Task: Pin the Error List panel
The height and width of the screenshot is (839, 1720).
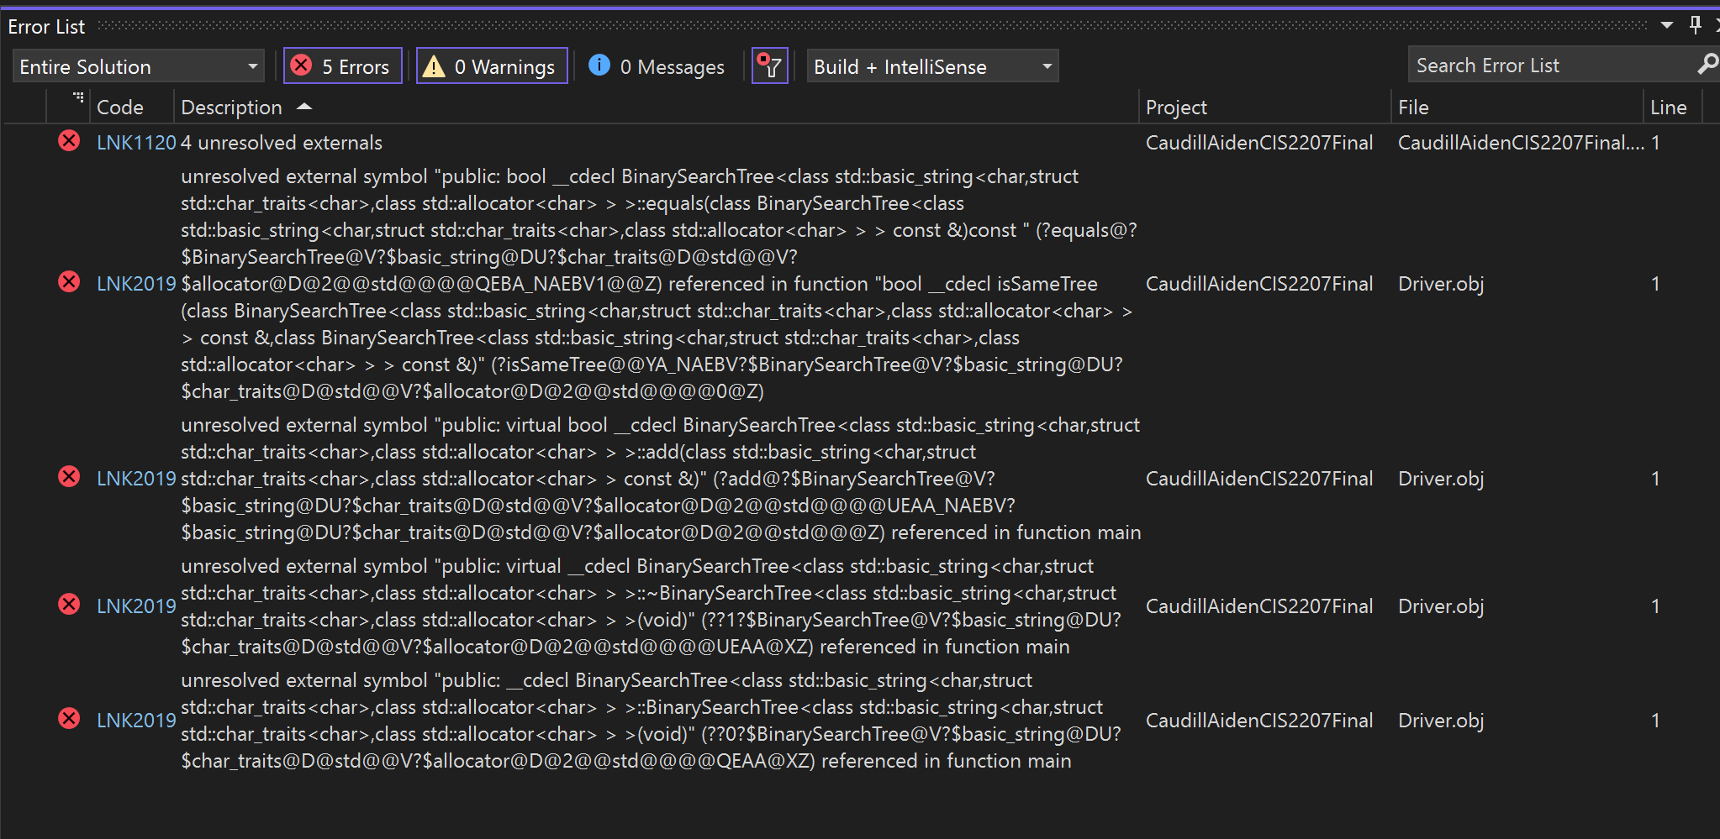Action: tap(1696, 25)
